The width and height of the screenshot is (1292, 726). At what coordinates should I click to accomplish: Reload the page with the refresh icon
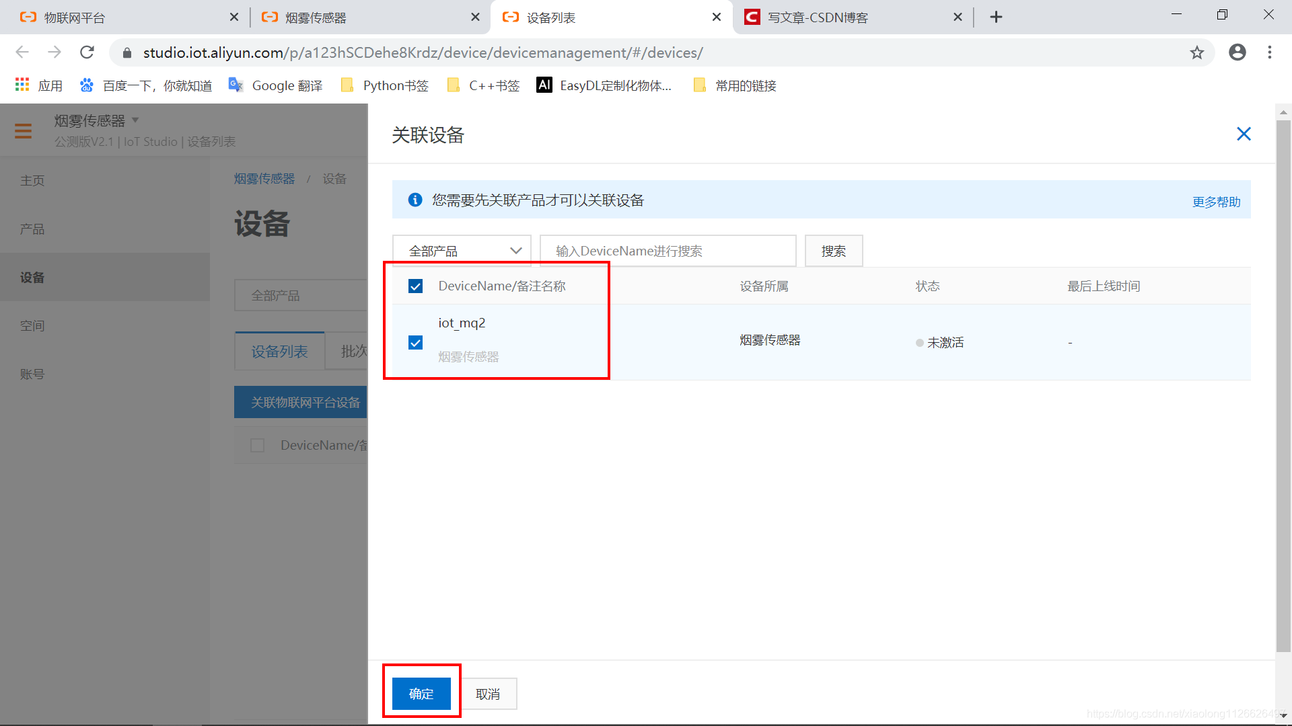tap(87, 52)
